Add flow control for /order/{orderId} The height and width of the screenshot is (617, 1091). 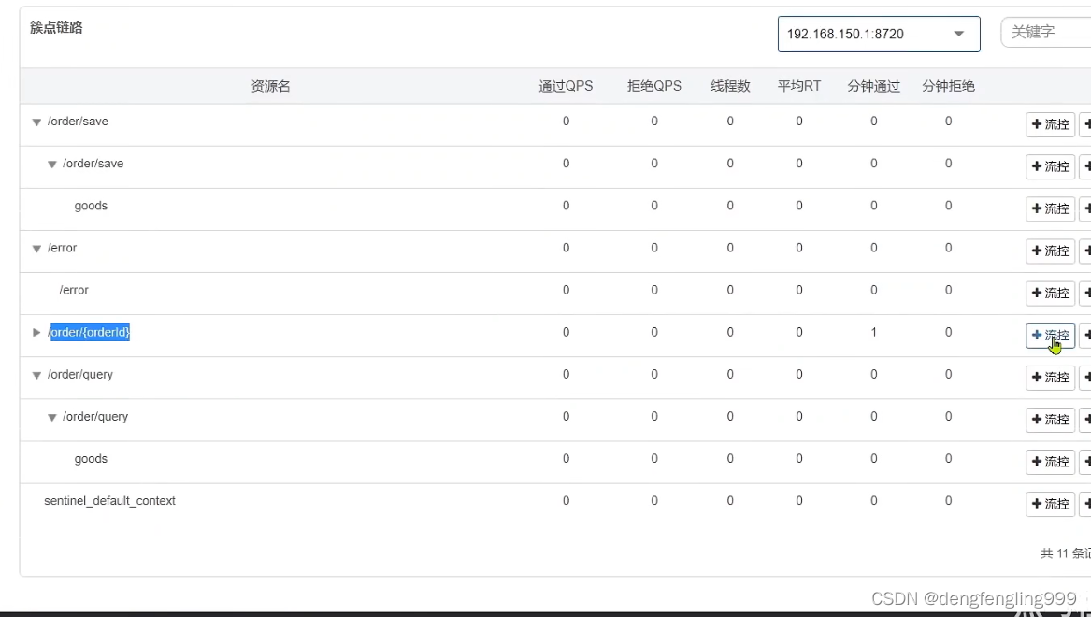click(1050, 336)
